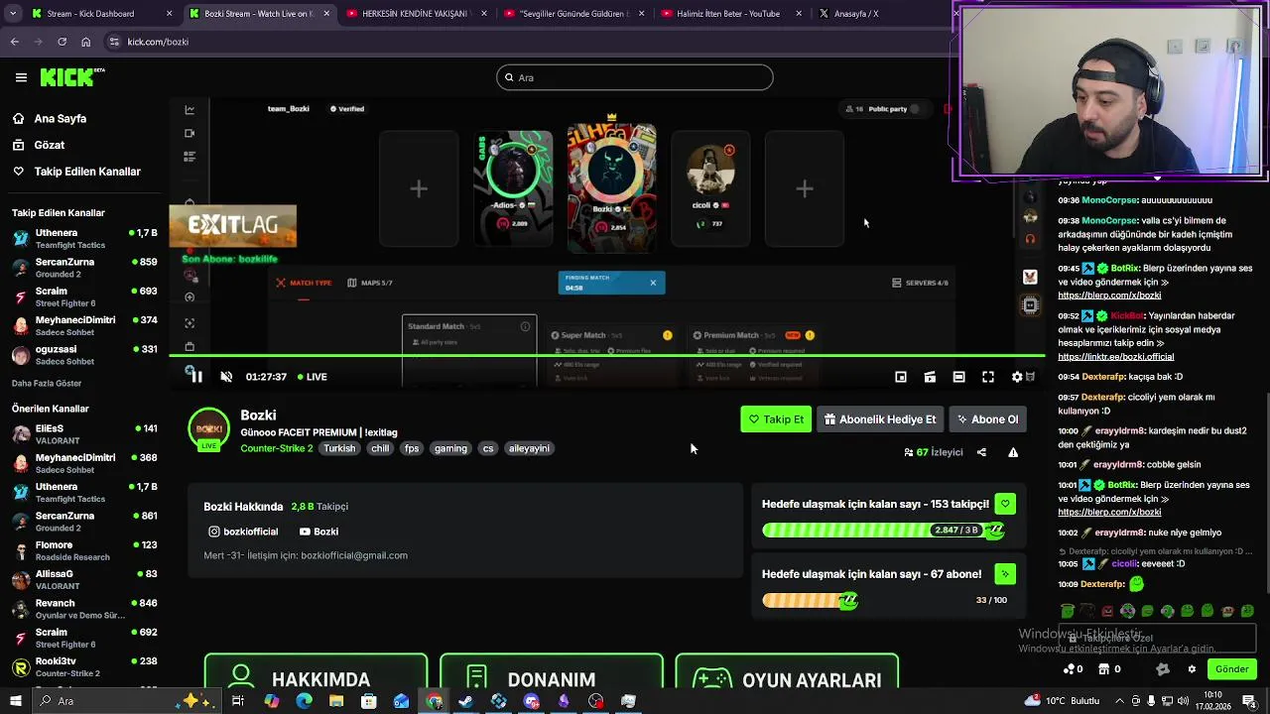Open HAKKIMDA panel
Screen dimensions: 1270x714
tap(316, 671)
